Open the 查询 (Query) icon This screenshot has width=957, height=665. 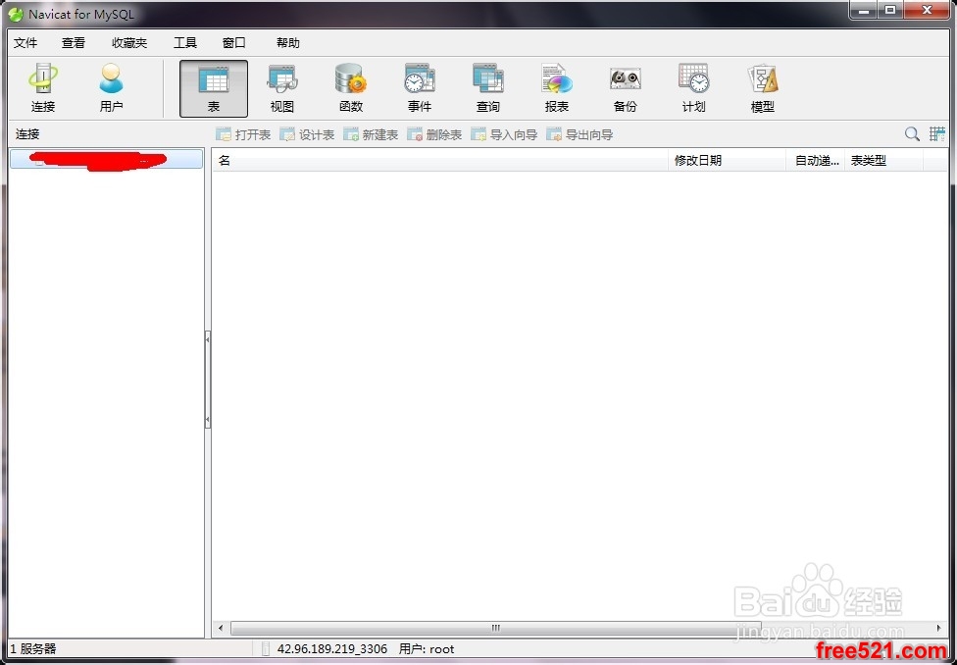point(488,88)
